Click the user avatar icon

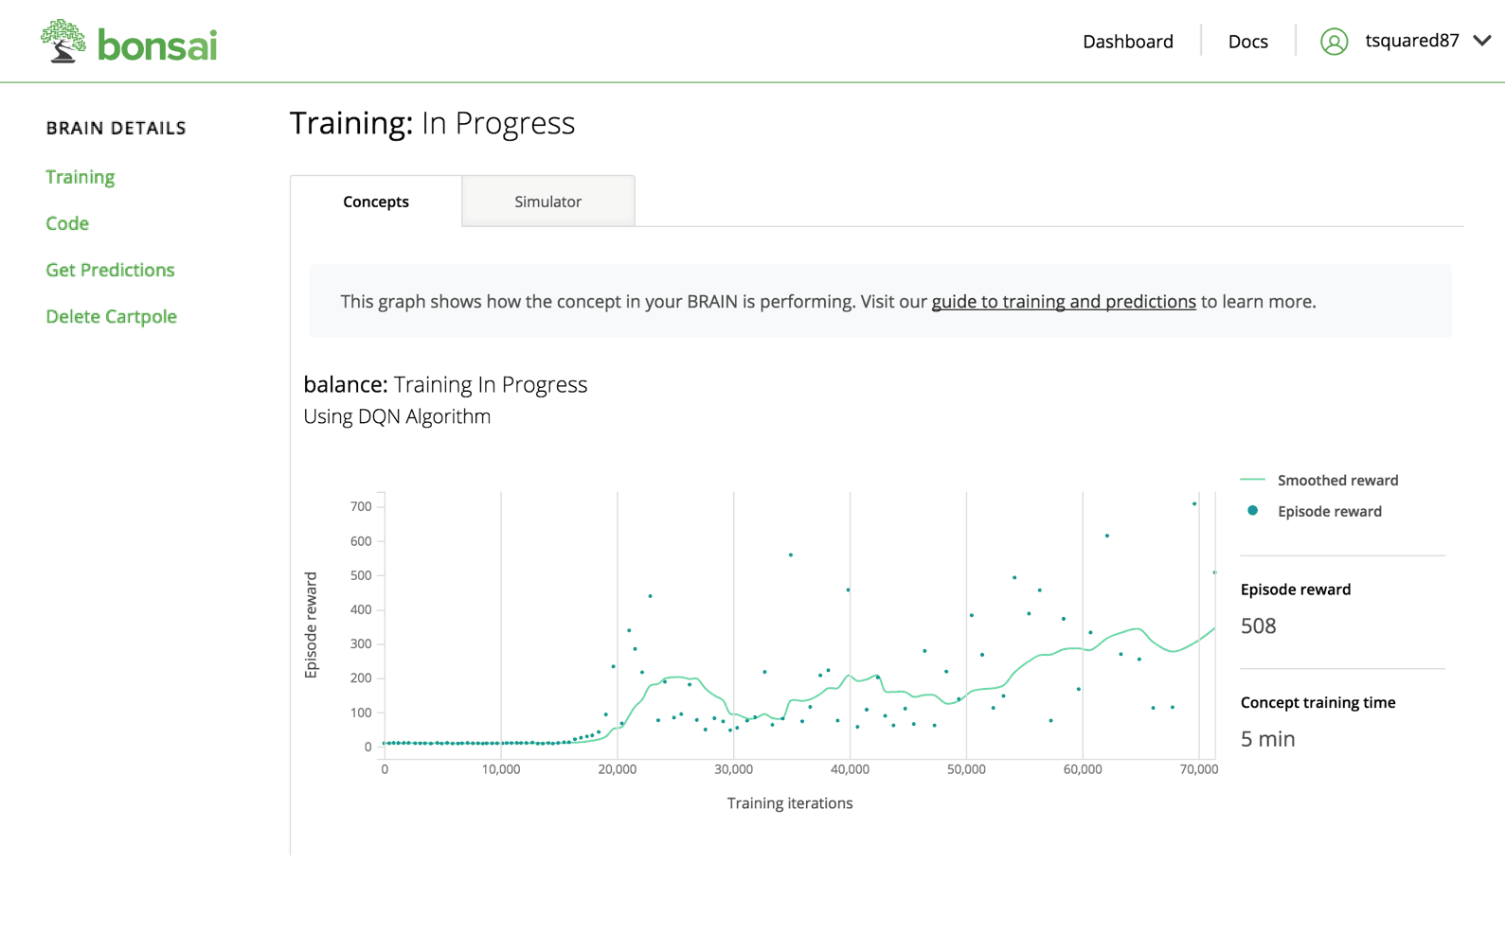click(x=1334, y=42)
